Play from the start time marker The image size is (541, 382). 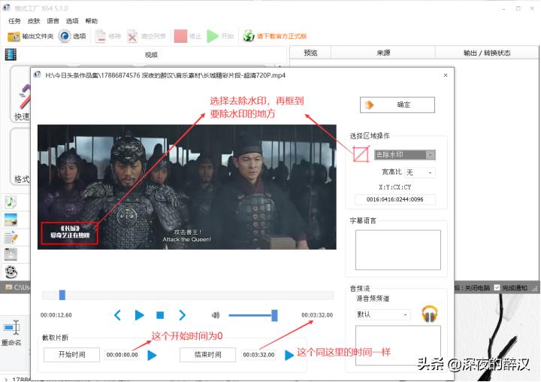pyautogui.click(x=152, y=355)
